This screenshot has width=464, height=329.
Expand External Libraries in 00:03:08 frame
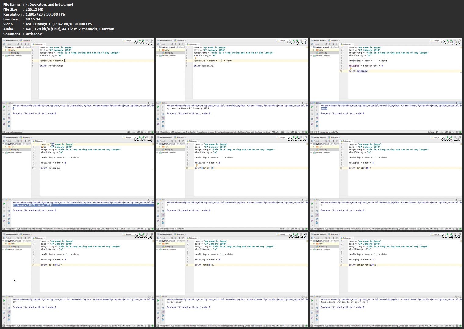157,56
